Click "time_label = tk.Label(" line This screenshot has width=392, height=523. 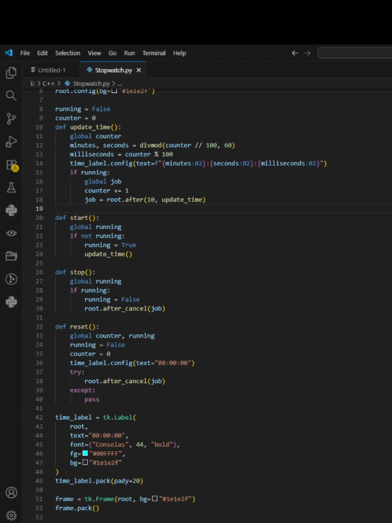click(96, 417)
